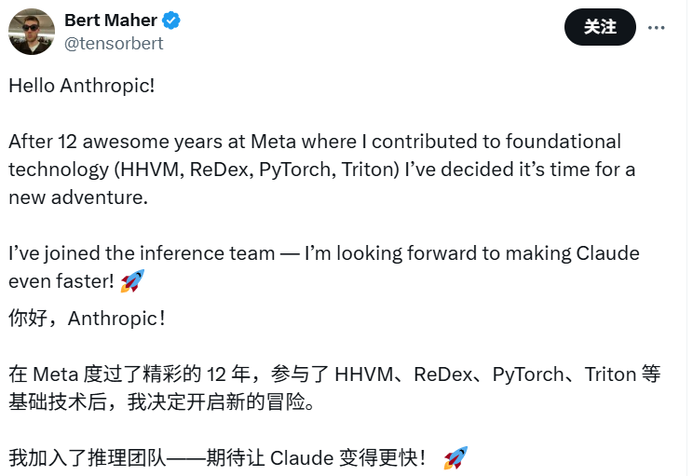The image size is (693, 476).
Task: Click "I've joined the inference team" text
Action: point(142,253)
